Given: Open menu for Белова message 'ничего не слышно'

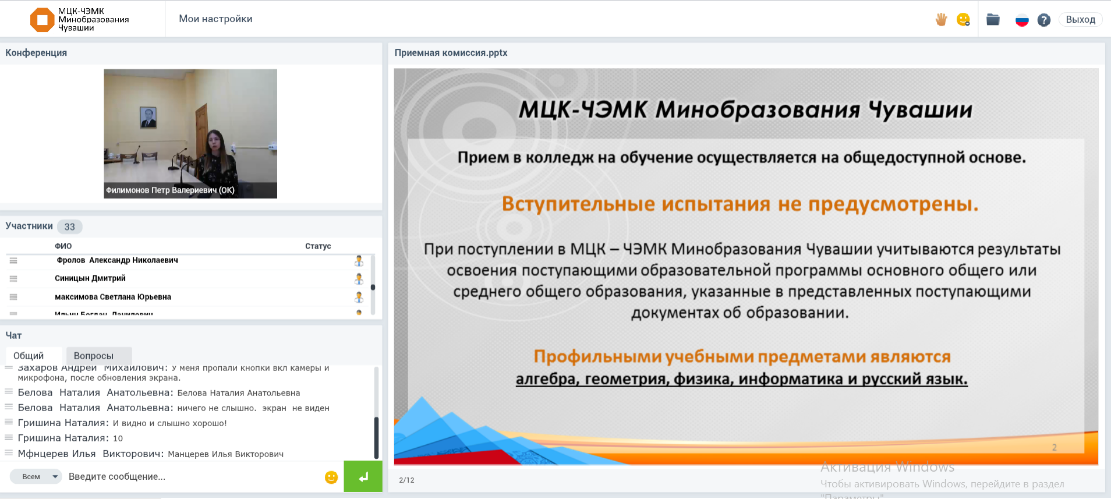Looking at the screenshot, I should pyautogui.click(x=9, y=407).
